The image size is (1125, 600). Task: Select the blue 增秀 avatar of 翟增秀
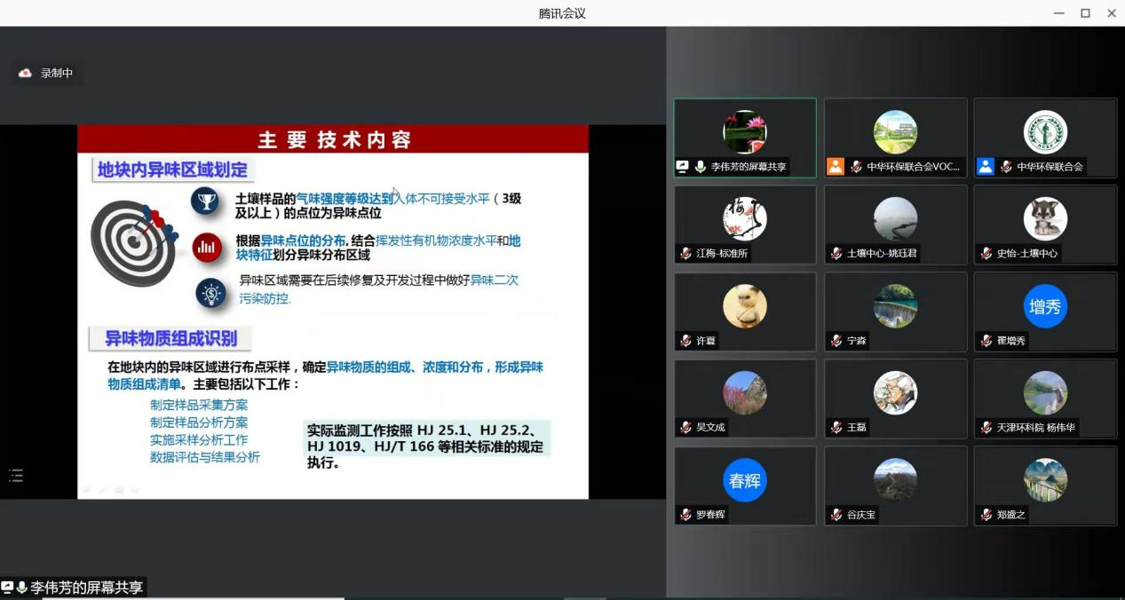click(1045, 306)
